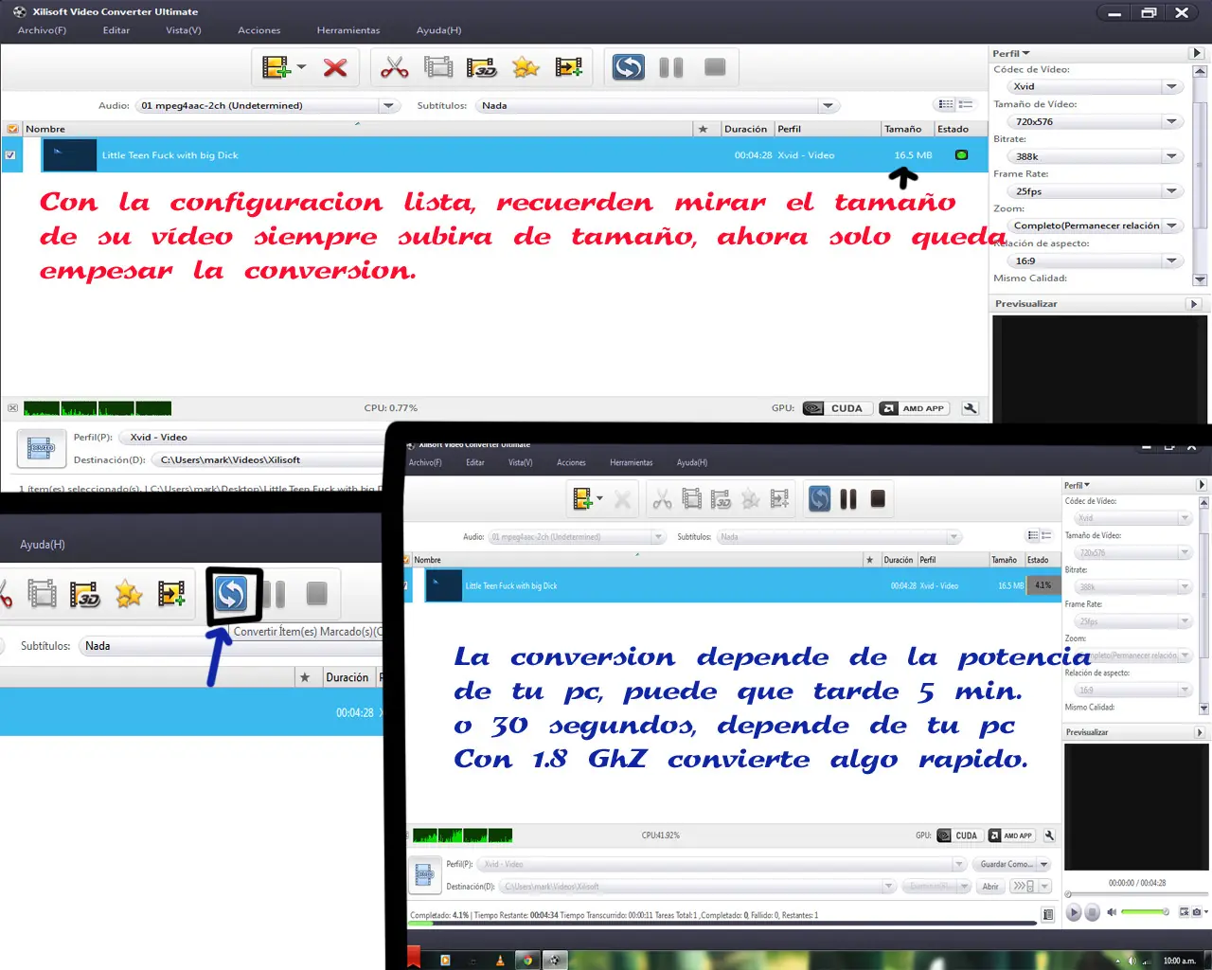Click pause icon in top window toolbar
1212x970 pixels.
coord(671,67)
